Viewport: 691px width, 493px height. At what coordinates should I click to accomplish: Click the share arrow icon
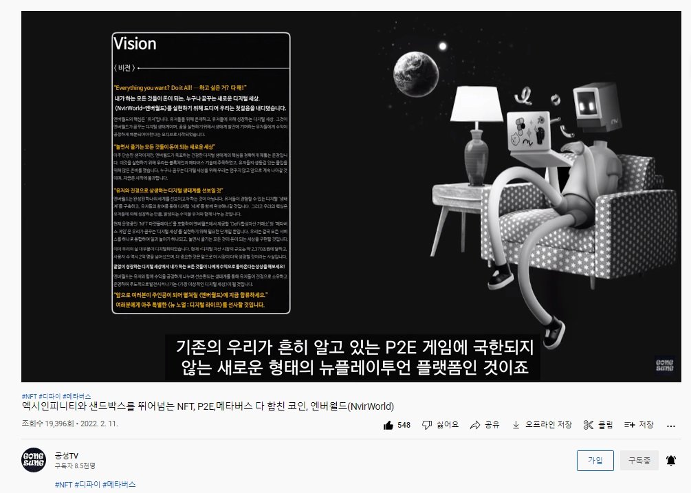(475, 425)
